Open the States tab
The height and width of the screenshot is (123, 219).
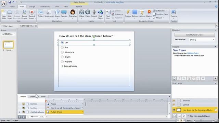point(33,96)
